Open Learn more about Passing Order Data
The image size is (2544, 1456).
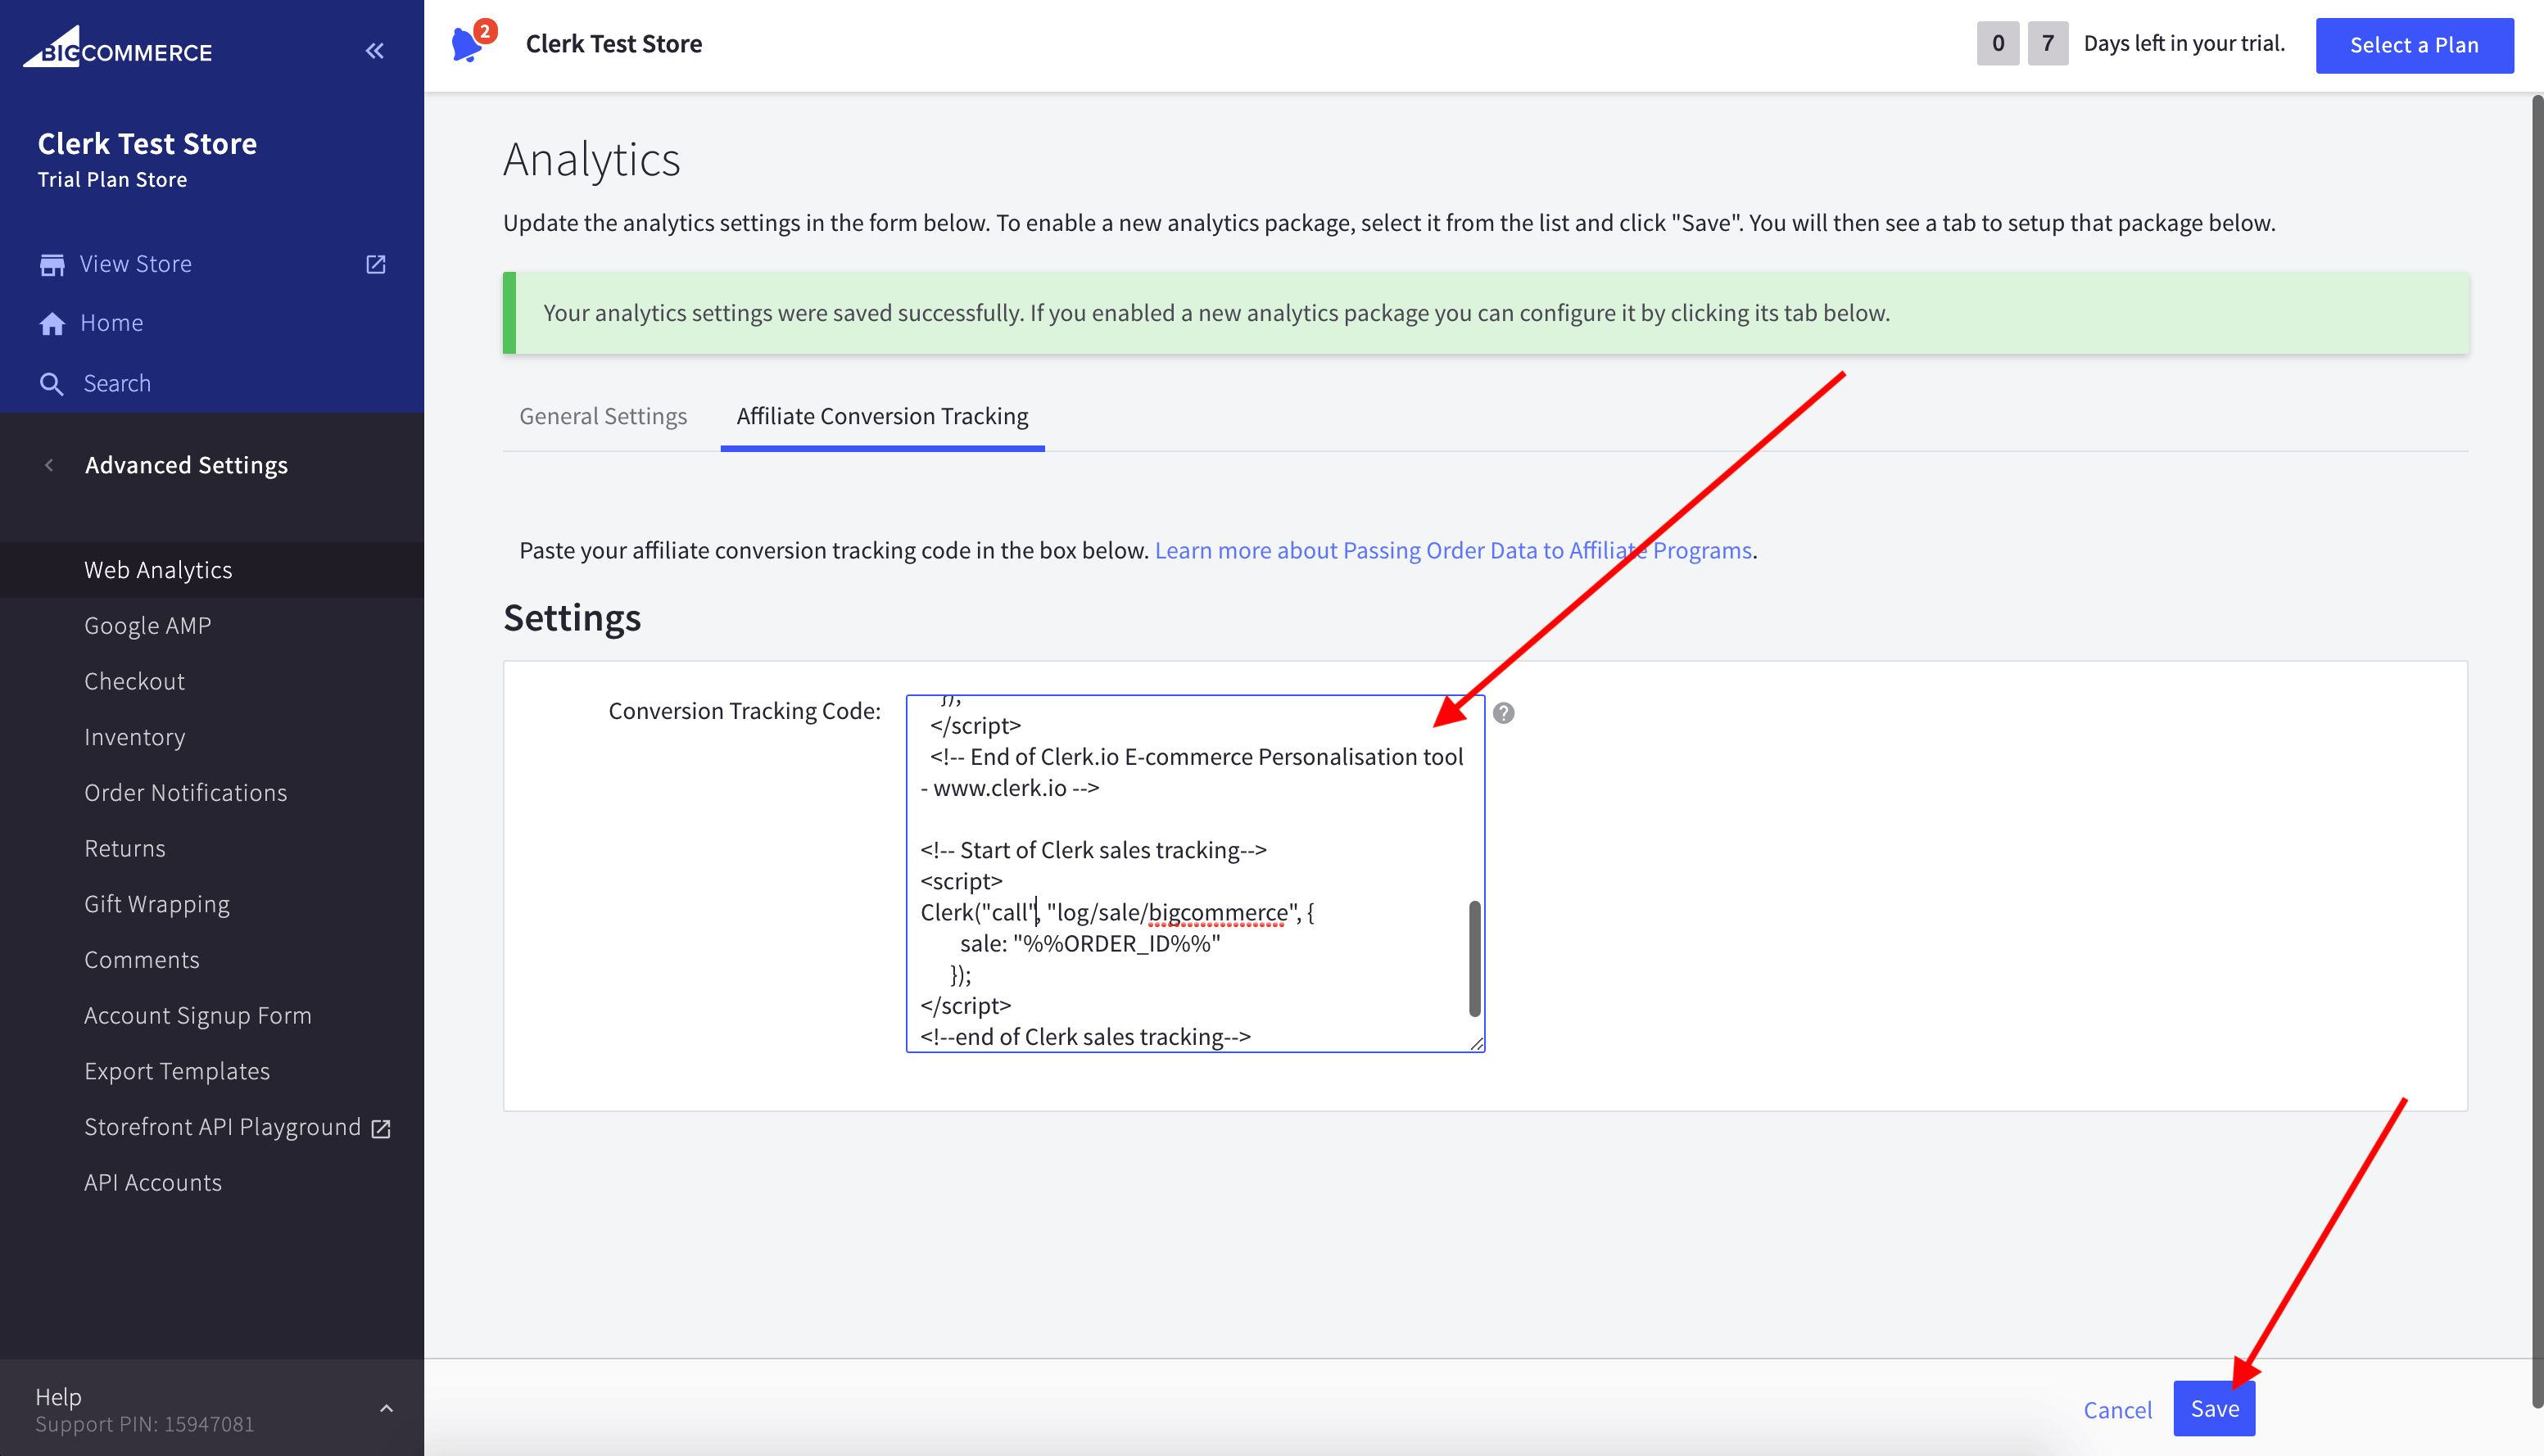click(x=1453, y=549)
